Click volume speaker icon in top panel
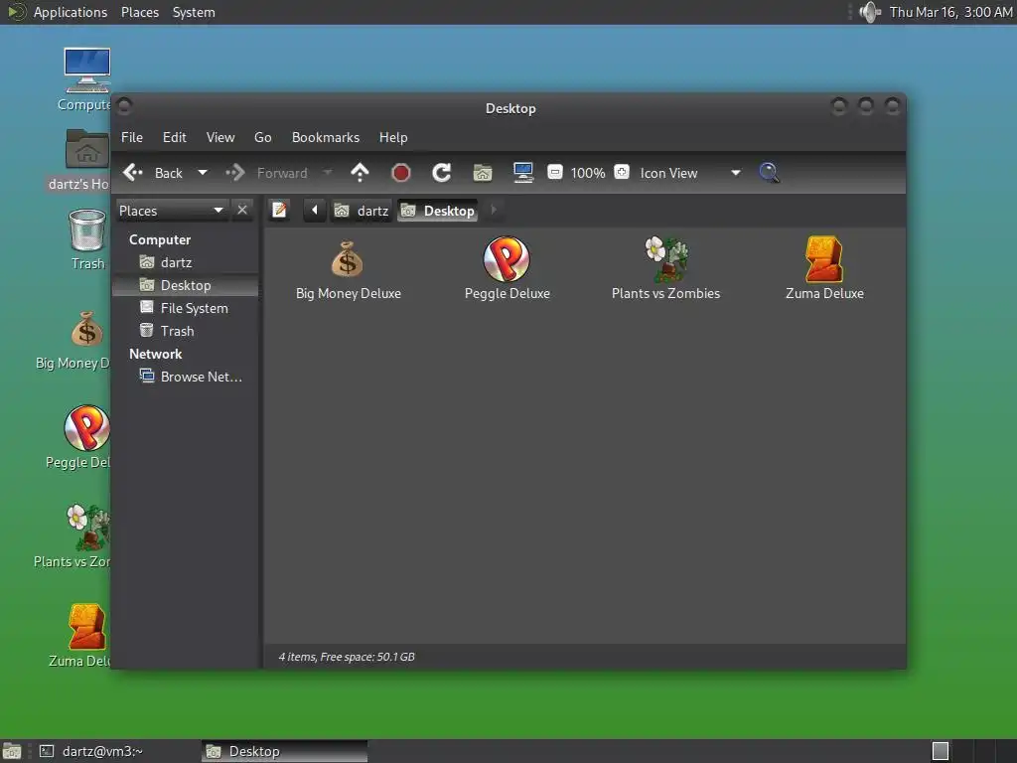This screenshot has height=763, width=1017. pos(869,12)
